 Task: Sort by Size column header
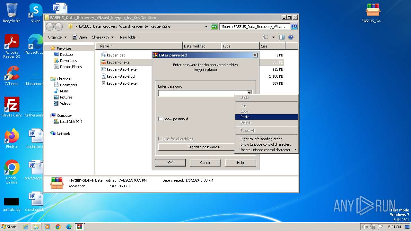tap(272, 46)
